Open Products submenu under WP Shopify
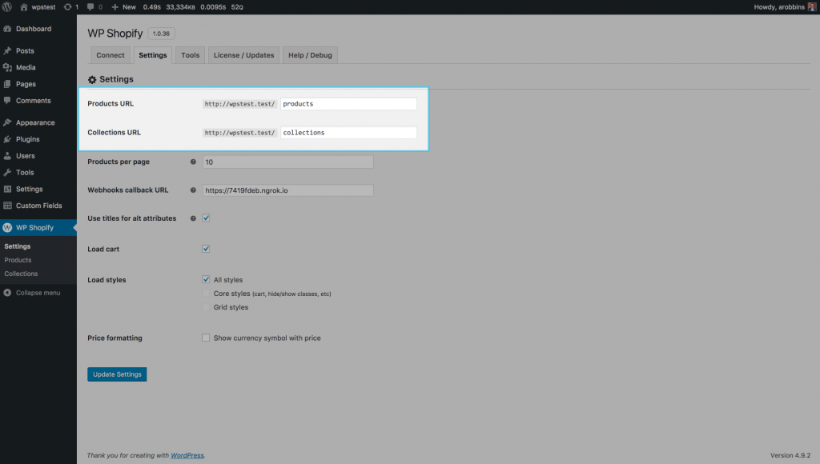820x464 pixels. [x=18, y=260]
